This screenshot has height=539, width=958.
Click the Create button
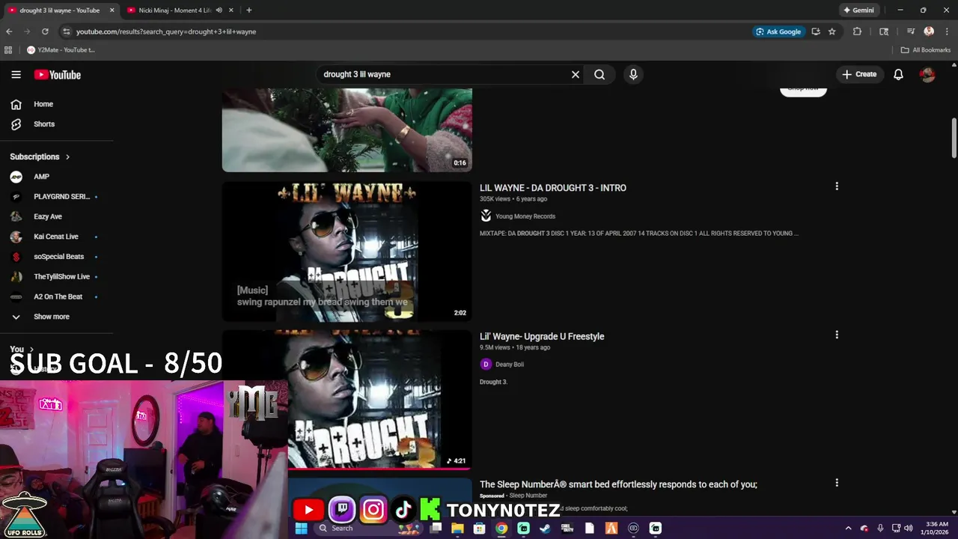click(x=859, y=74)
